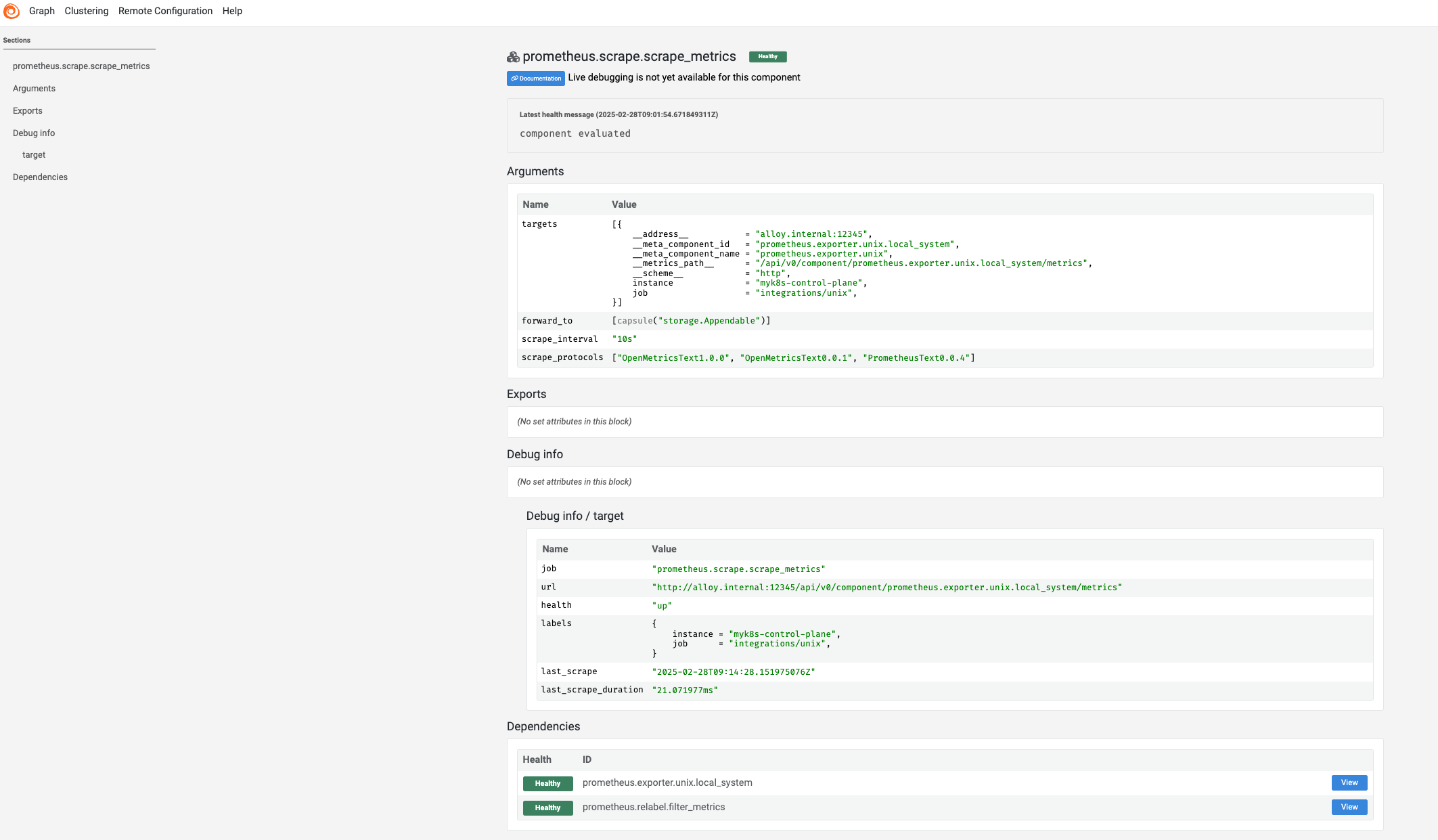Open the Help menu item
1438x840 pixels.
coord(232,11)
